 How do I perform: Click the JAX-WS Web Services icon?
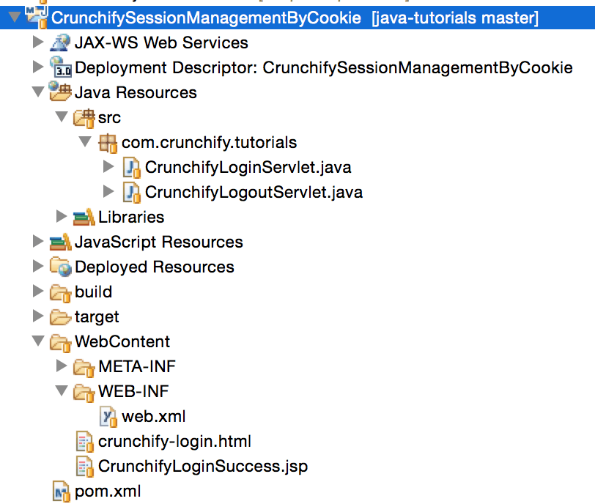click(61, 43)
